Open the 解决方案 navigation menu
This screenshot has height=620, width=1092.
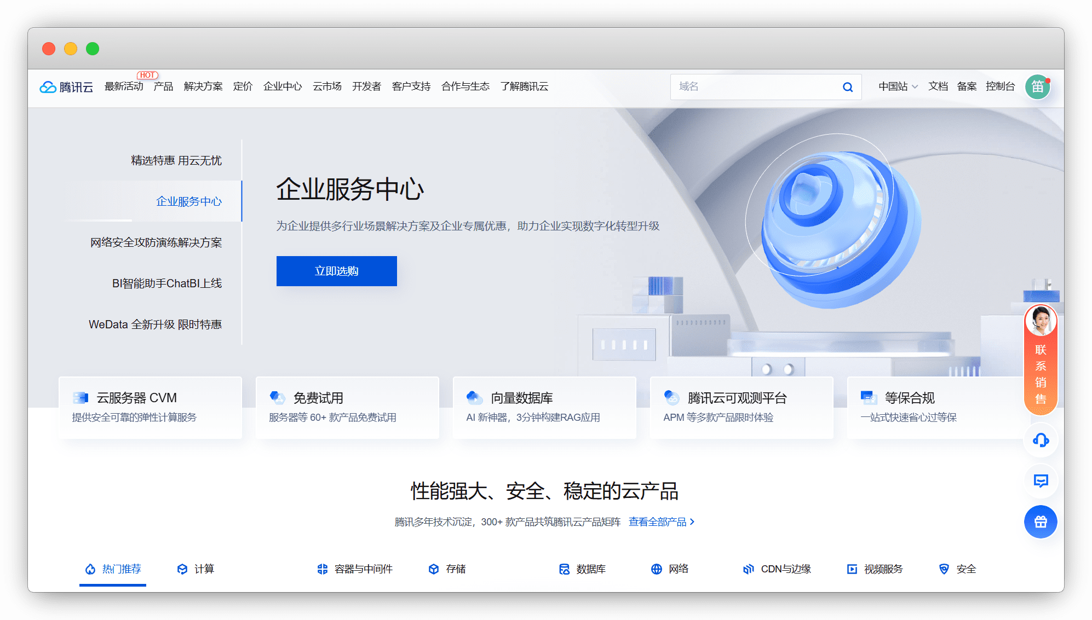203,86
